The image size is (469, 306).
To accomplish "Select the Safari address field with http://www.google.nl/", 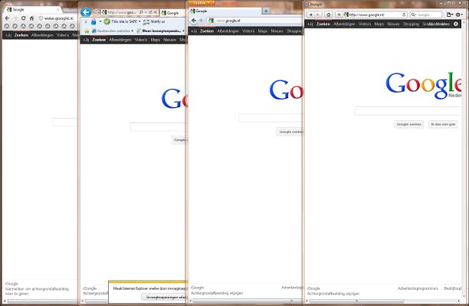I will pyautogui.click(x=376, y=15).
